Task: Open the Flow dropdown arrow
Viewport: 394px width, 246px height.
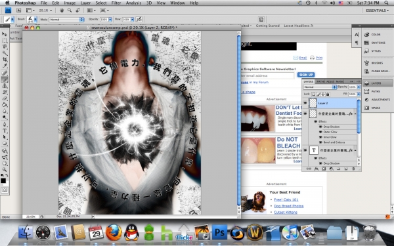Action: tap(132, 19)
